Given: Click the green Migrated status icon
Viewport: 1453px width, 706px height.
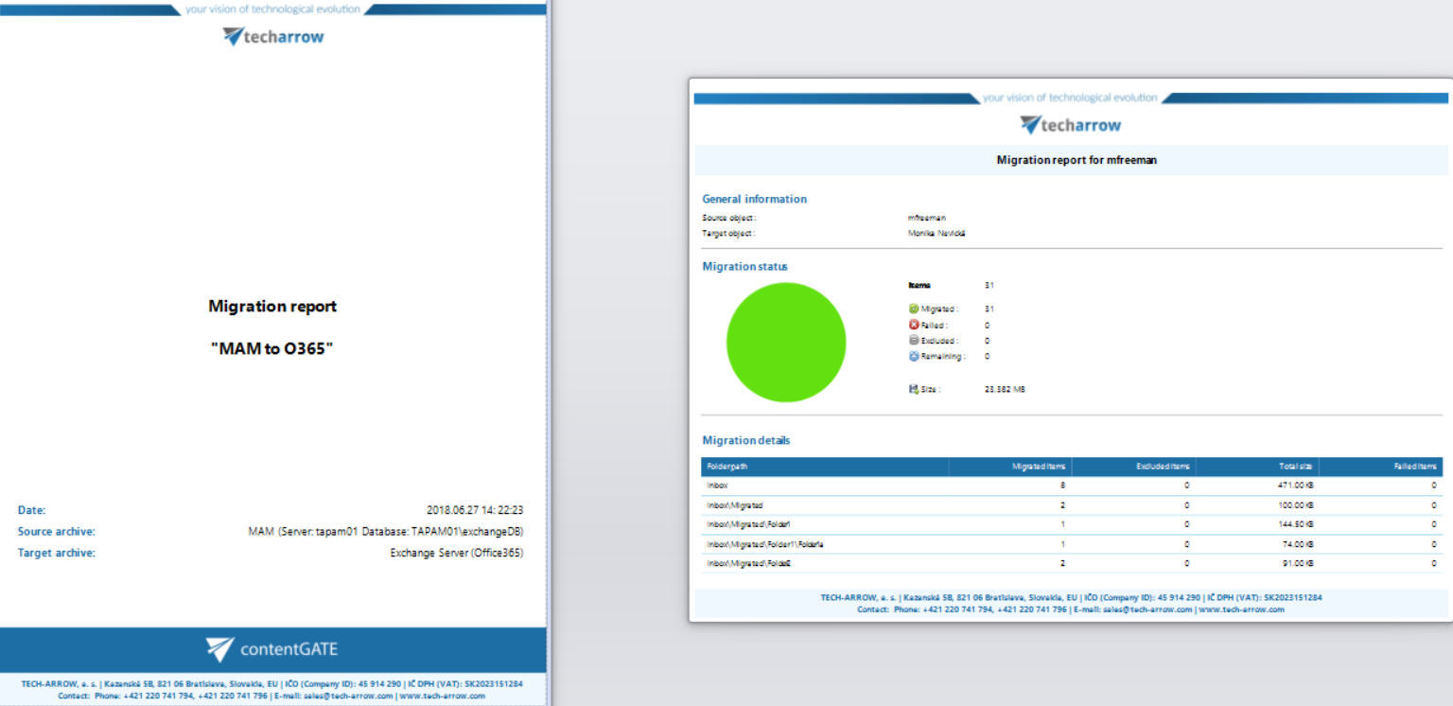Looking at the screenshot, I should (914, 309).
